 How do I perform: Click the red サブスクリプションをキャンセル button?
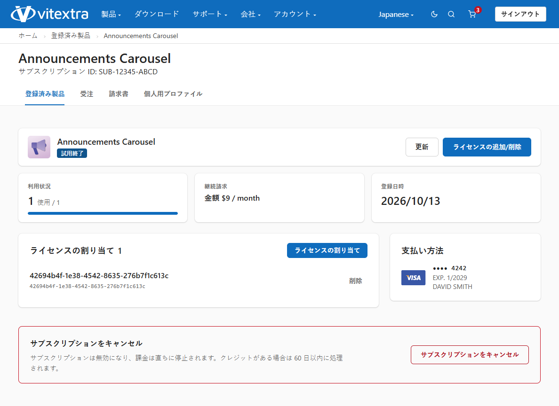470,355
